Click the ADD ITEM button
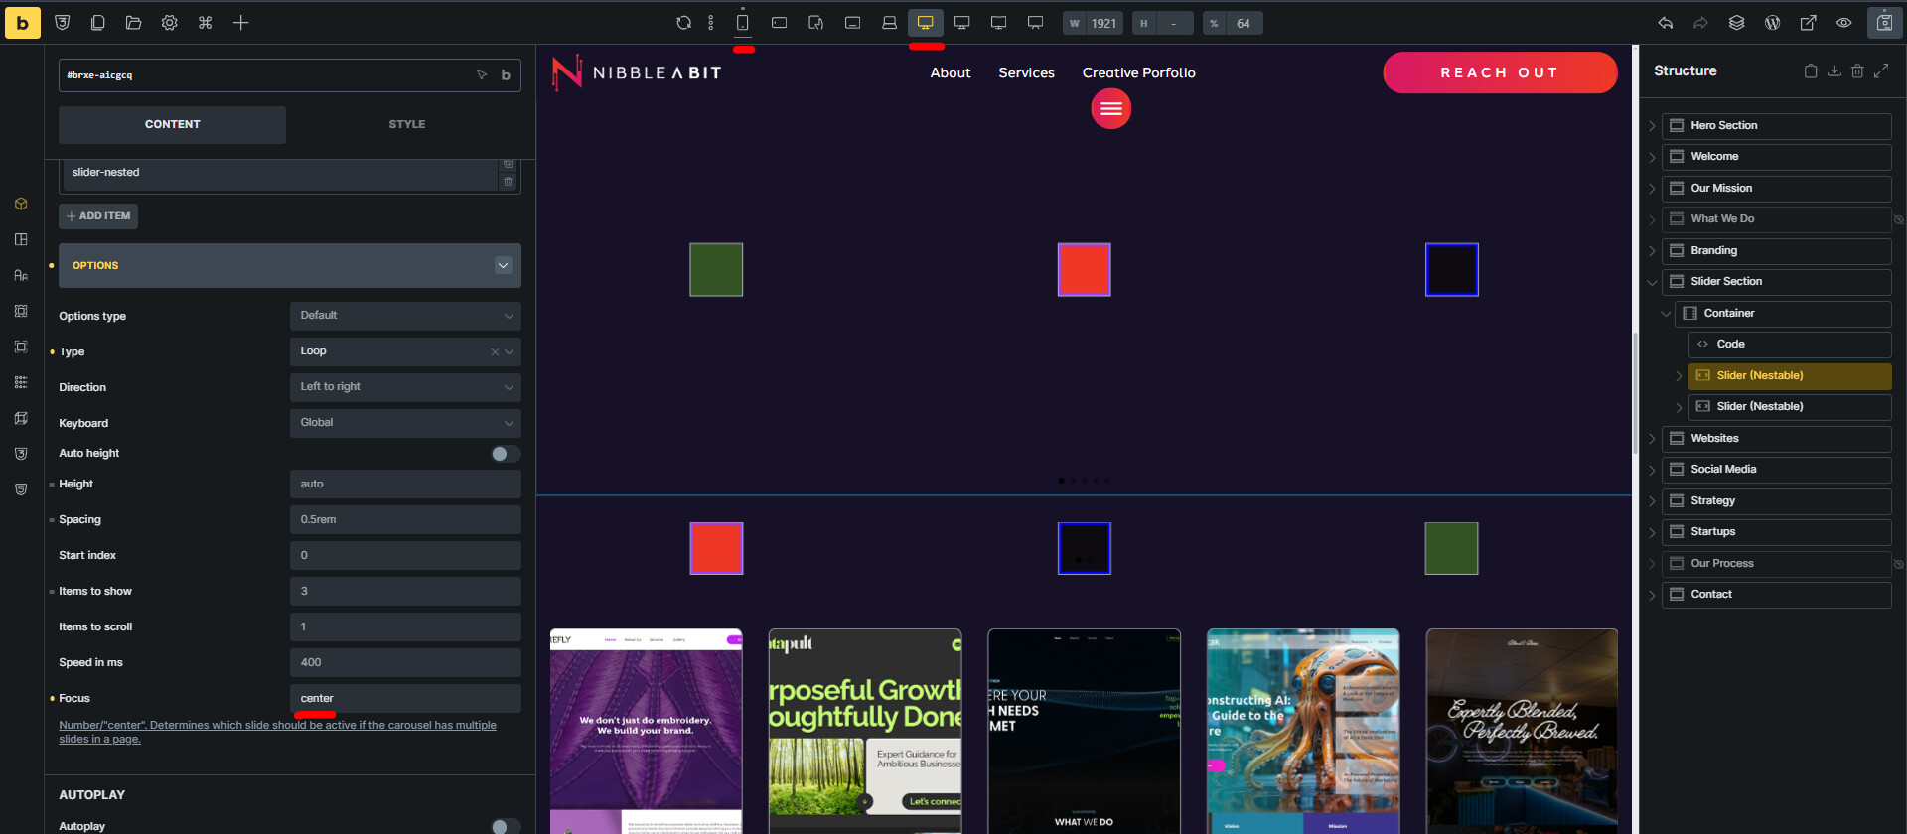Image resolution: width=1907 pixels, height=834 pixels. point(98,216)
